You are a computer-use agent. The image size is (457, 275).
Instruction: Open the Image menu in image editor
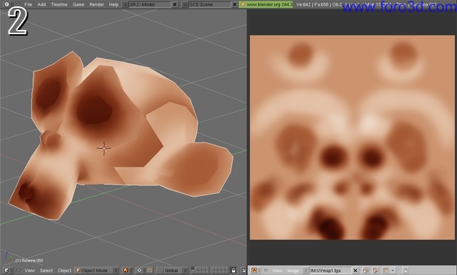pos(293,270)
